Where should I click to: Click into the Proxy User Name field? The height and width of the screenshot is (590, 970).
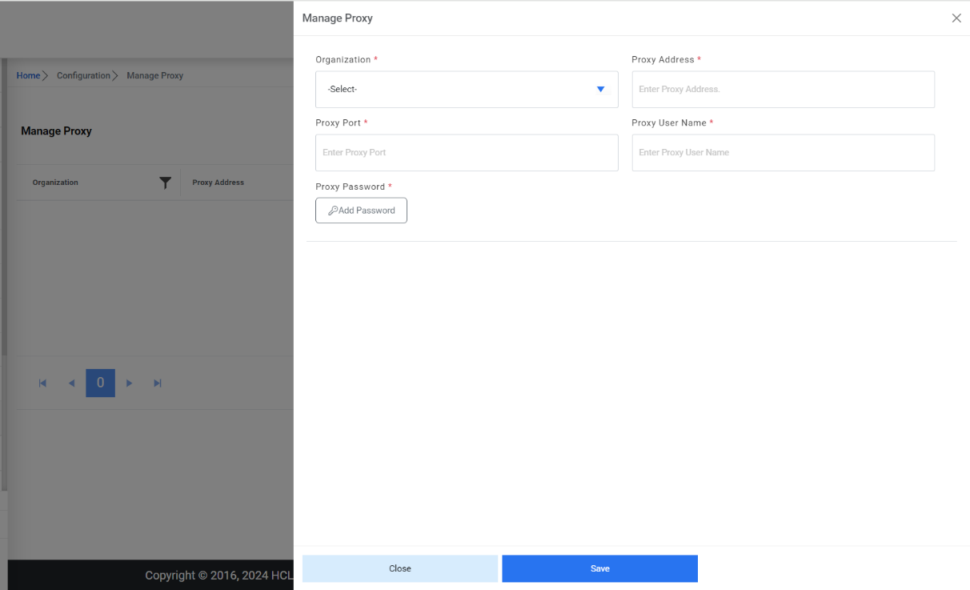(783, 153)
